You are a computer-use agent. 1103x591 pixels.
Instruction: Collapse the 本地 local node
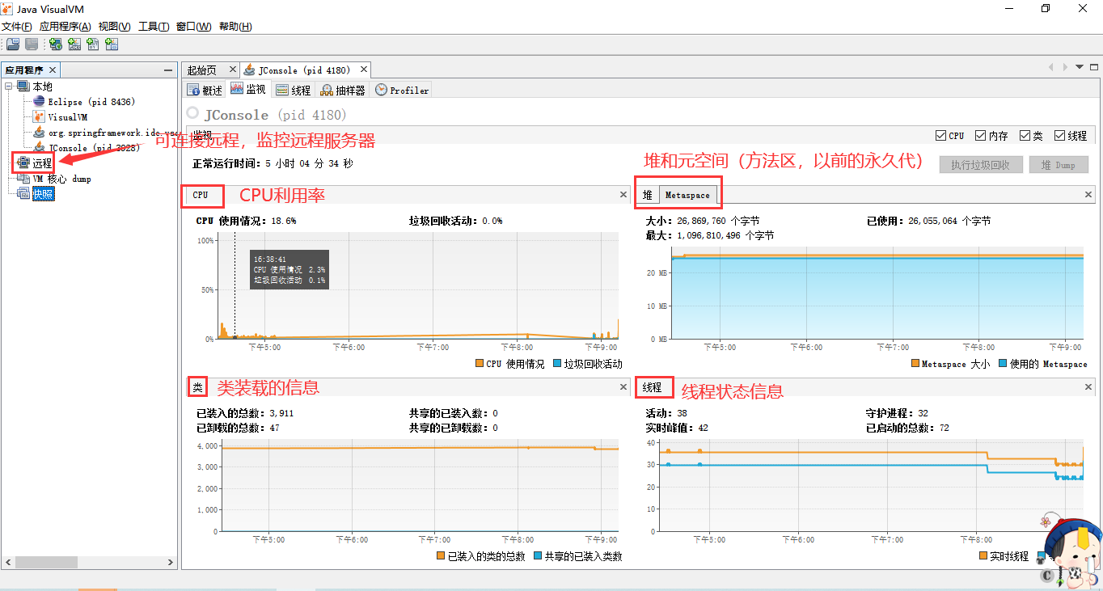[x=9, y=87]
